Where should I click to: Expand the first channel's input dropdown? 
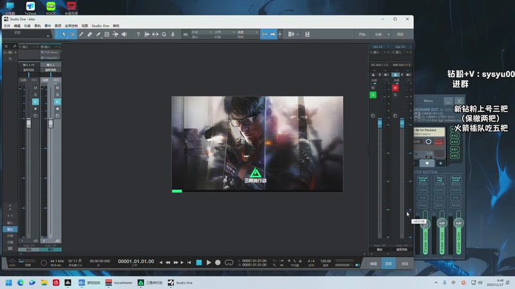pos(29,64)
